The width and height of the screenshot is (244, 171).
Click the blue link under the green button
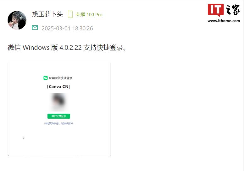[x=59, y=123]
